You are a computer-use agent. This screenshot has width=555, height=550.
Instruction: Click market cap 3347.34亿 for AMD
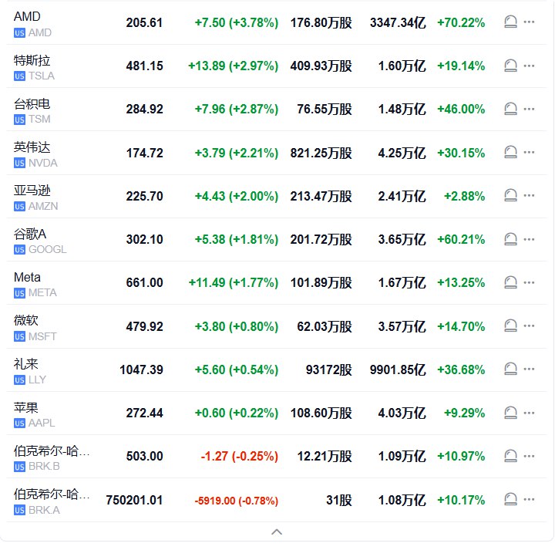pos(398,22)
